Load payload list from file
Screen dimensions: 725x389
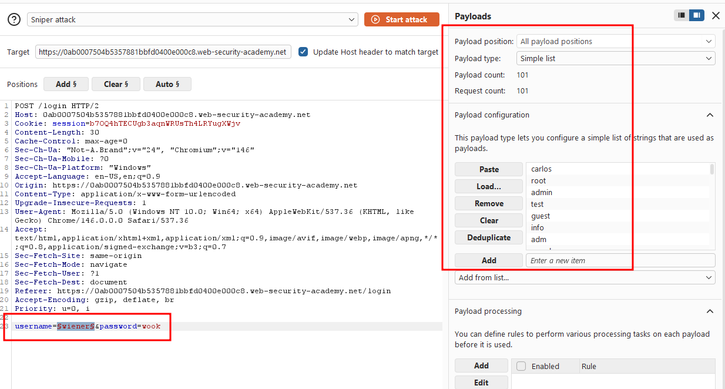tap(489, 186)
